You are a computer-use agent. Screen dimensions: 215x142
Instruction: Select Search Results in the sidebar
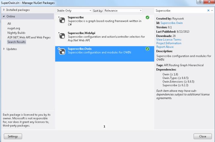point(17,42)
